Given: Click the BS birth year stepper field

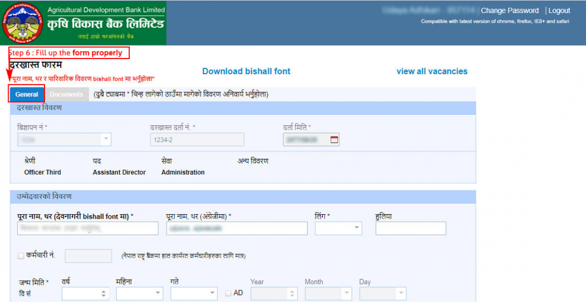Looking at the screenshot, I should pyautogui.click(x=85, y=293).
